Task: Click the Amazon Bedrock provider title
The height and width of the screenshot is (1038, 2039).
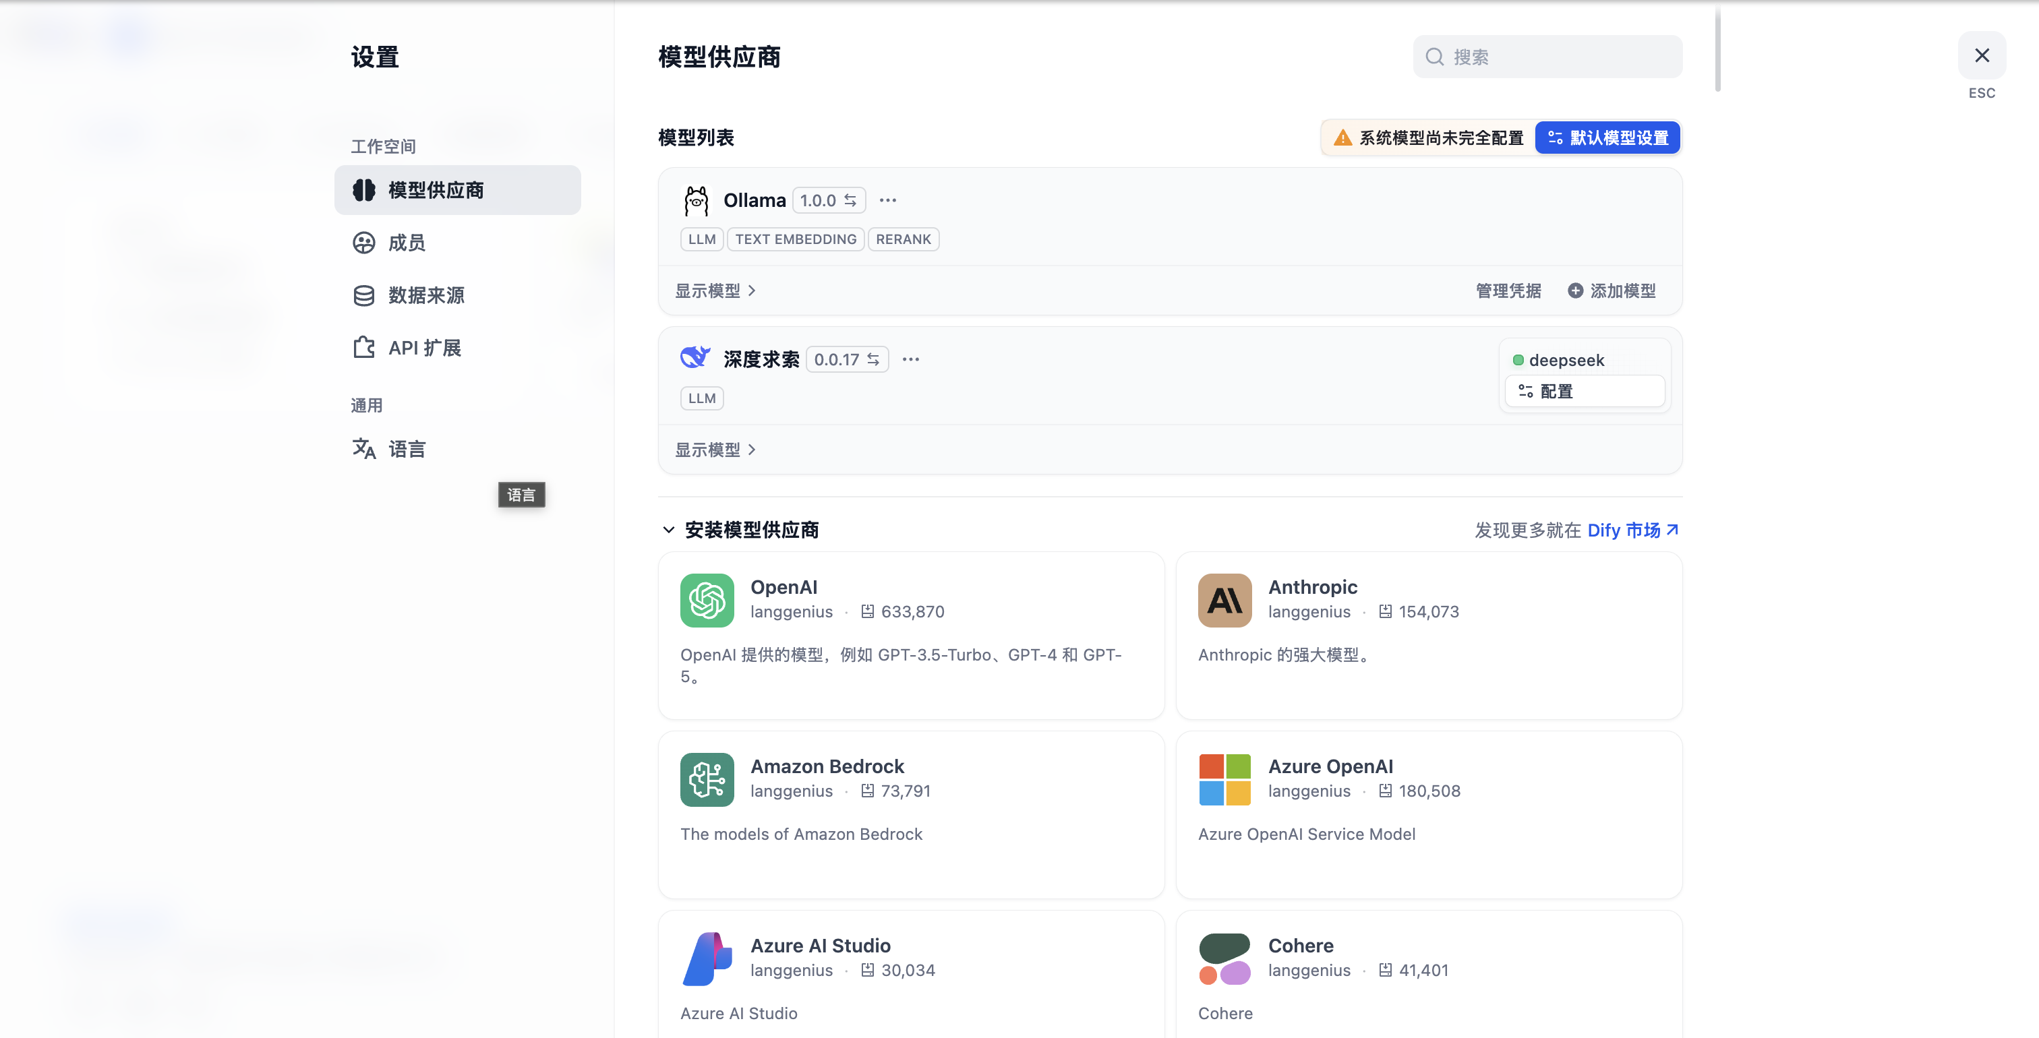Action: (827, 766)
